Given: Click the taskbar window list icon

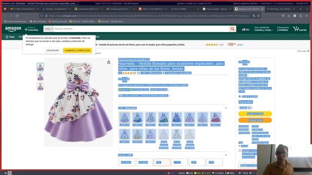Looking at the screenshot, I should [x=10, y=173].
